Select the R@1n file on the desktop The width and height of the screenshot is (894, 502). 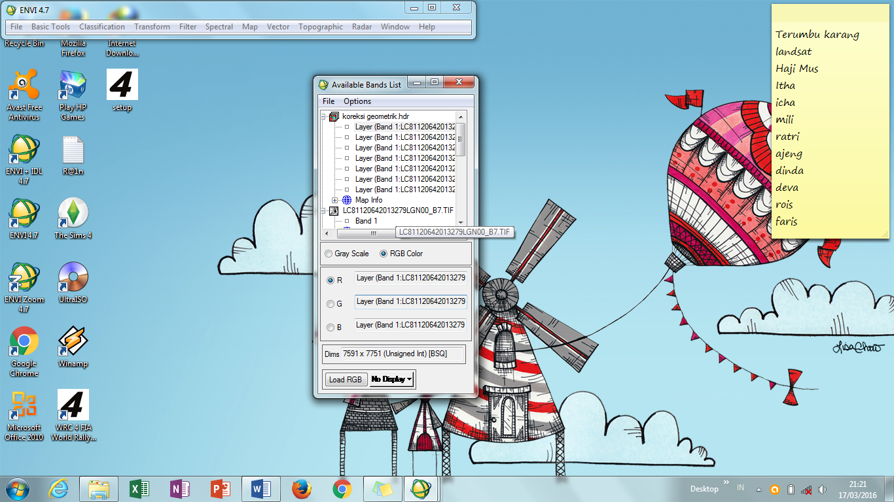73,155
